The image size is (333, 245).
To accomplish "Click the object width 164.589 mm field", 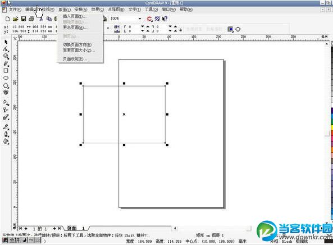I will tap(42, 27).
